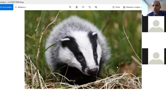Viewport: 166px width, 93px height.
Task: Add photo to favorites with the heart icon
Action: 83,7
